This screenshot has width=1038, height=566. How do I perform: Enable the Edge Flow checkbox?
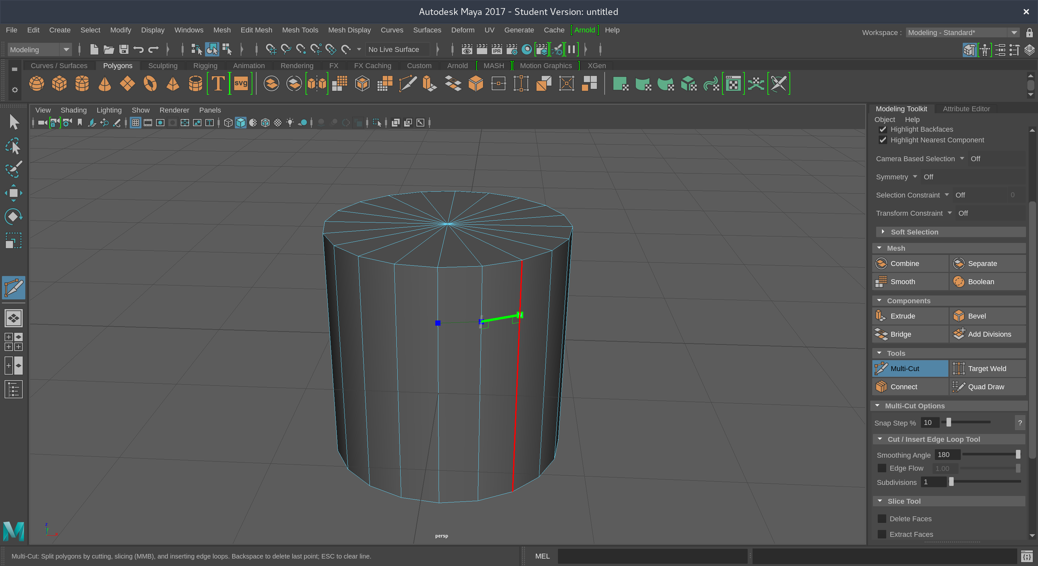[882, 468]
